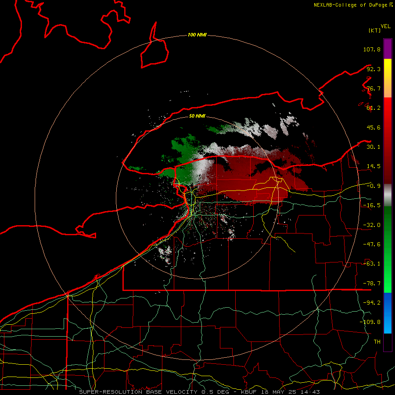Select the -32.0 scale value
Screen dimensions: 395x395
click(372, 225)
